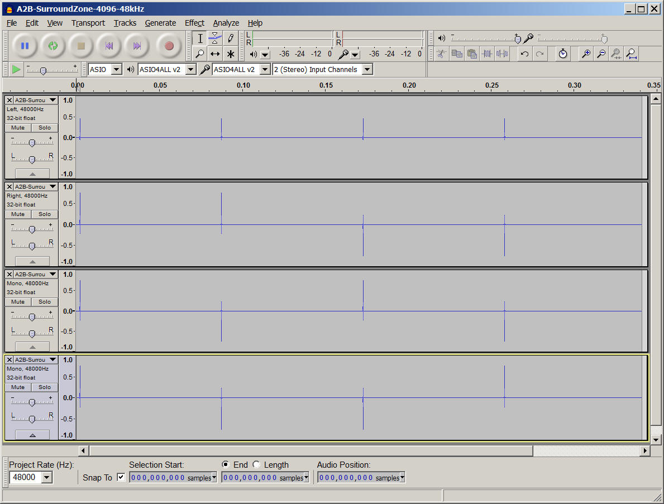Viewport: 664px width, 504px height.
Task: Mute the third track (first Mono)
Action: [x=18, y=302]
